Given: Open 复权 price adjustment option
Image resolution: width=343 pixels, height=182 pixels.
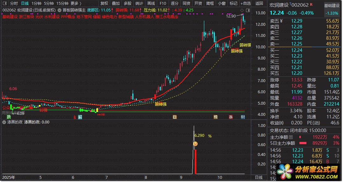Looking at the screenshot, I should (x=104, y=3).
